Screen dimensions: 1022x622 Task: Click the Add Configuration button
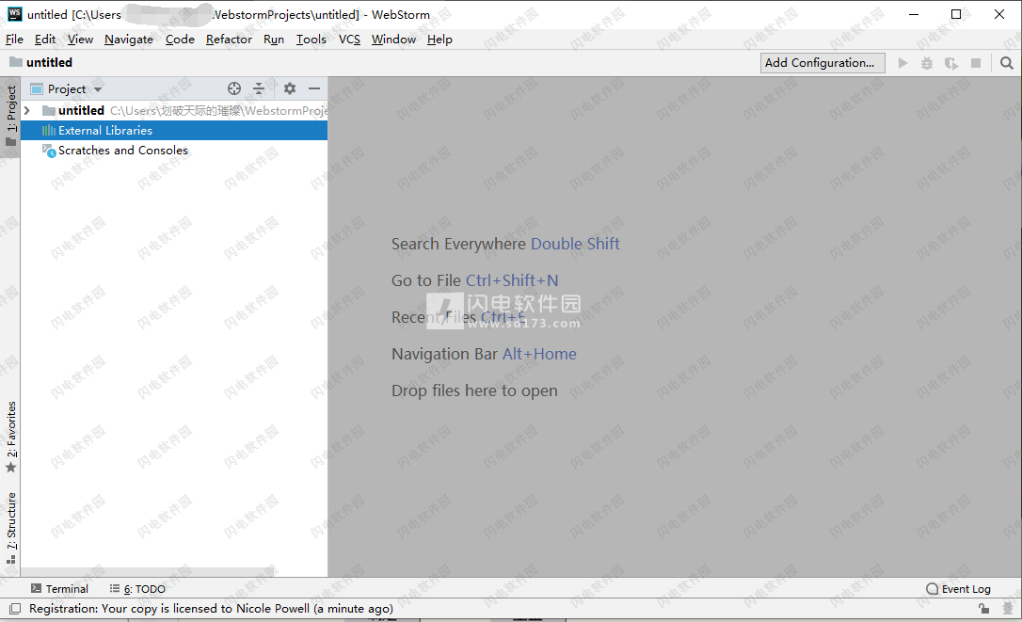pos(822,63)
